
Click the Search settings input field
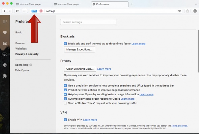tap(88, 22)
